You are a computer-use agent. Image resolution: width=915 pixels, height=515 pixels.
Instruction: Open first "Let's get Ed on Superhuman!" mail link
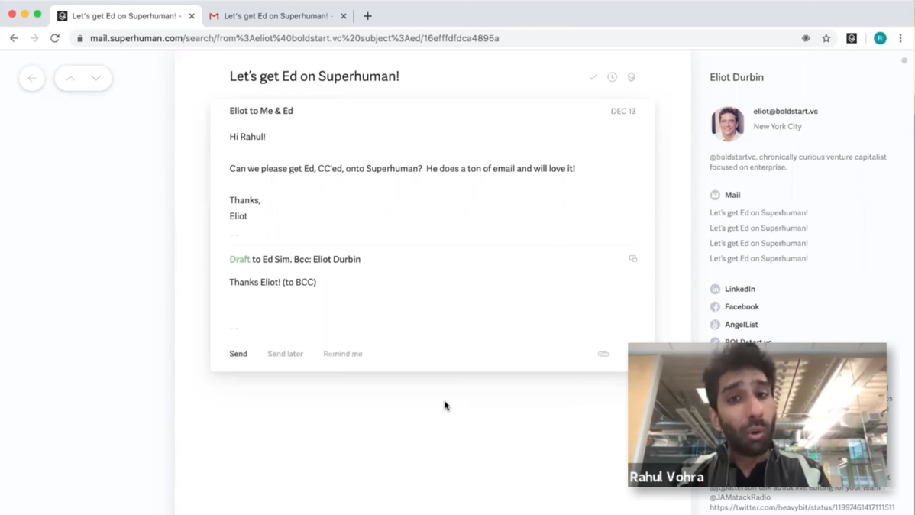click(x=758, y=212)
